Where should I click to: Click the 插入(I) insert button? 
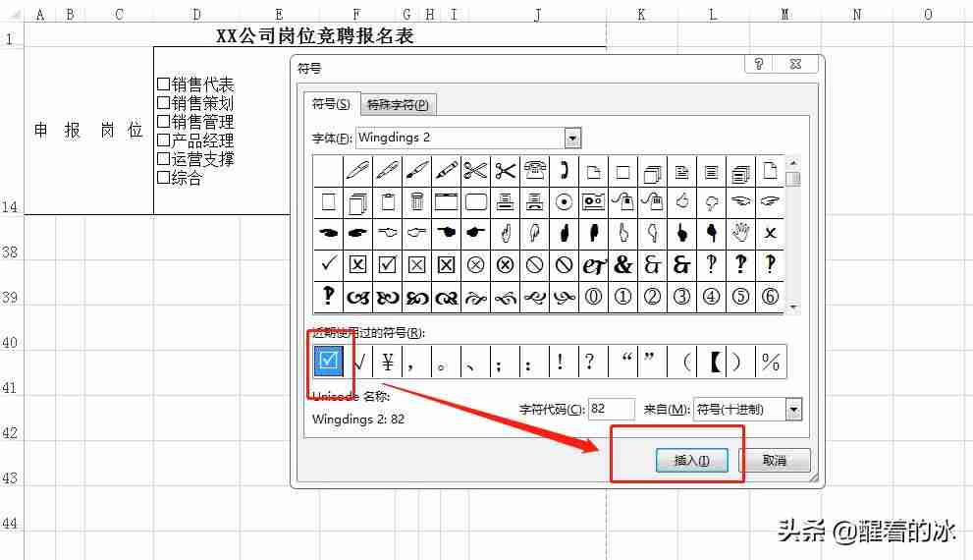tap(692, 460)
